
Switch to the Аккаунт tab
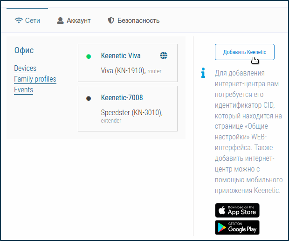click(74, 21)
